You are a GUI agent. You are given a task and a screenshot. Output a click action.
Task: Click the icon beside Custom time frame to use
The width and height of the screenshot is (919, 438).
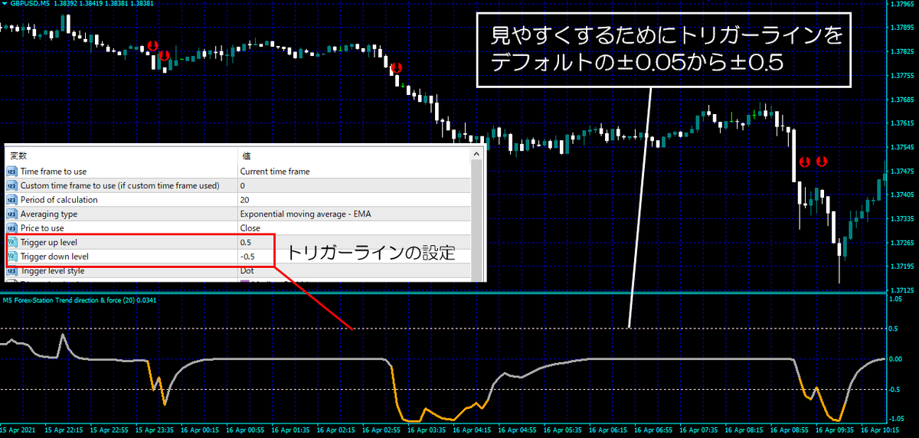point(11,185)
